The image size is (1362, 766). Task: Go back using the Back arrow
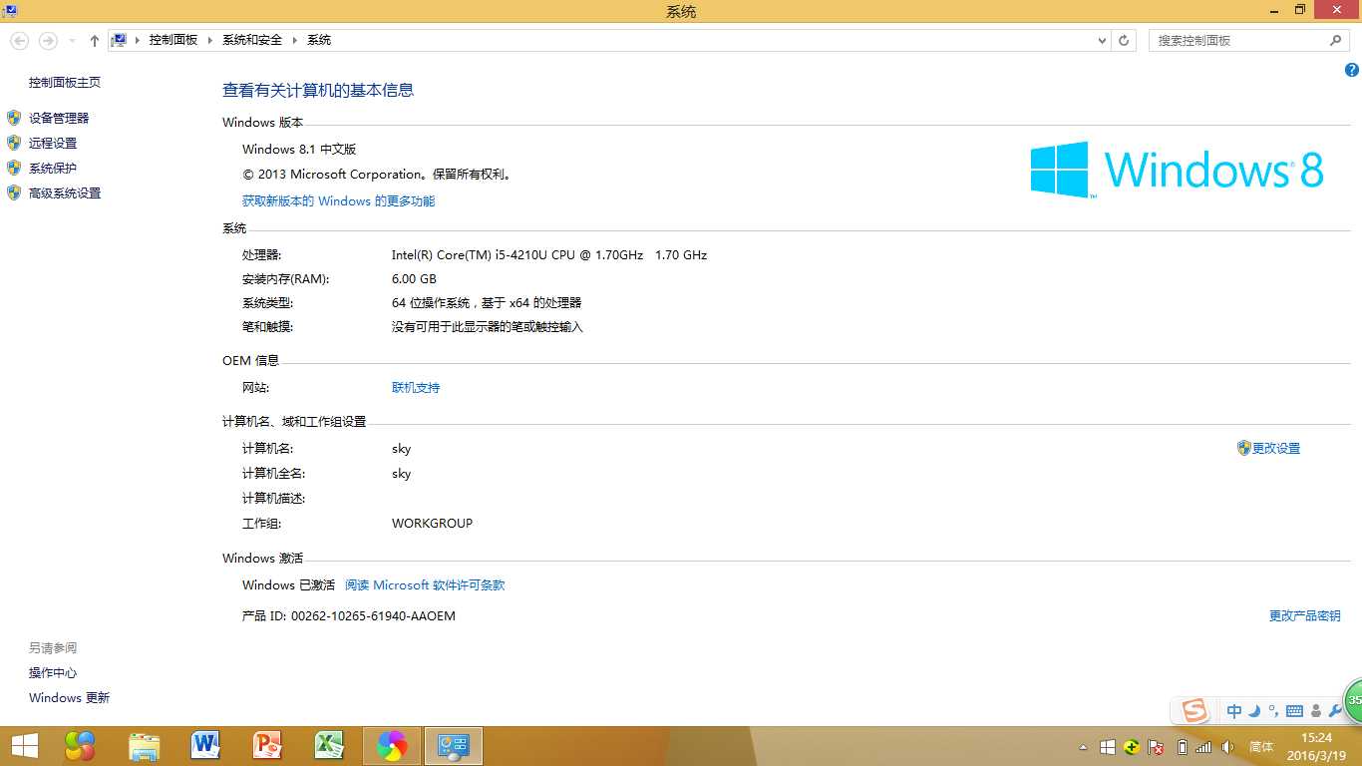point(20,40)
